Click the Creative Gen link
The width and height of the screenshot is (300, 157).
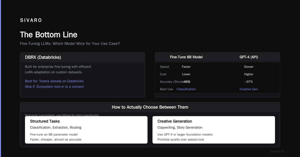(249, 89)
